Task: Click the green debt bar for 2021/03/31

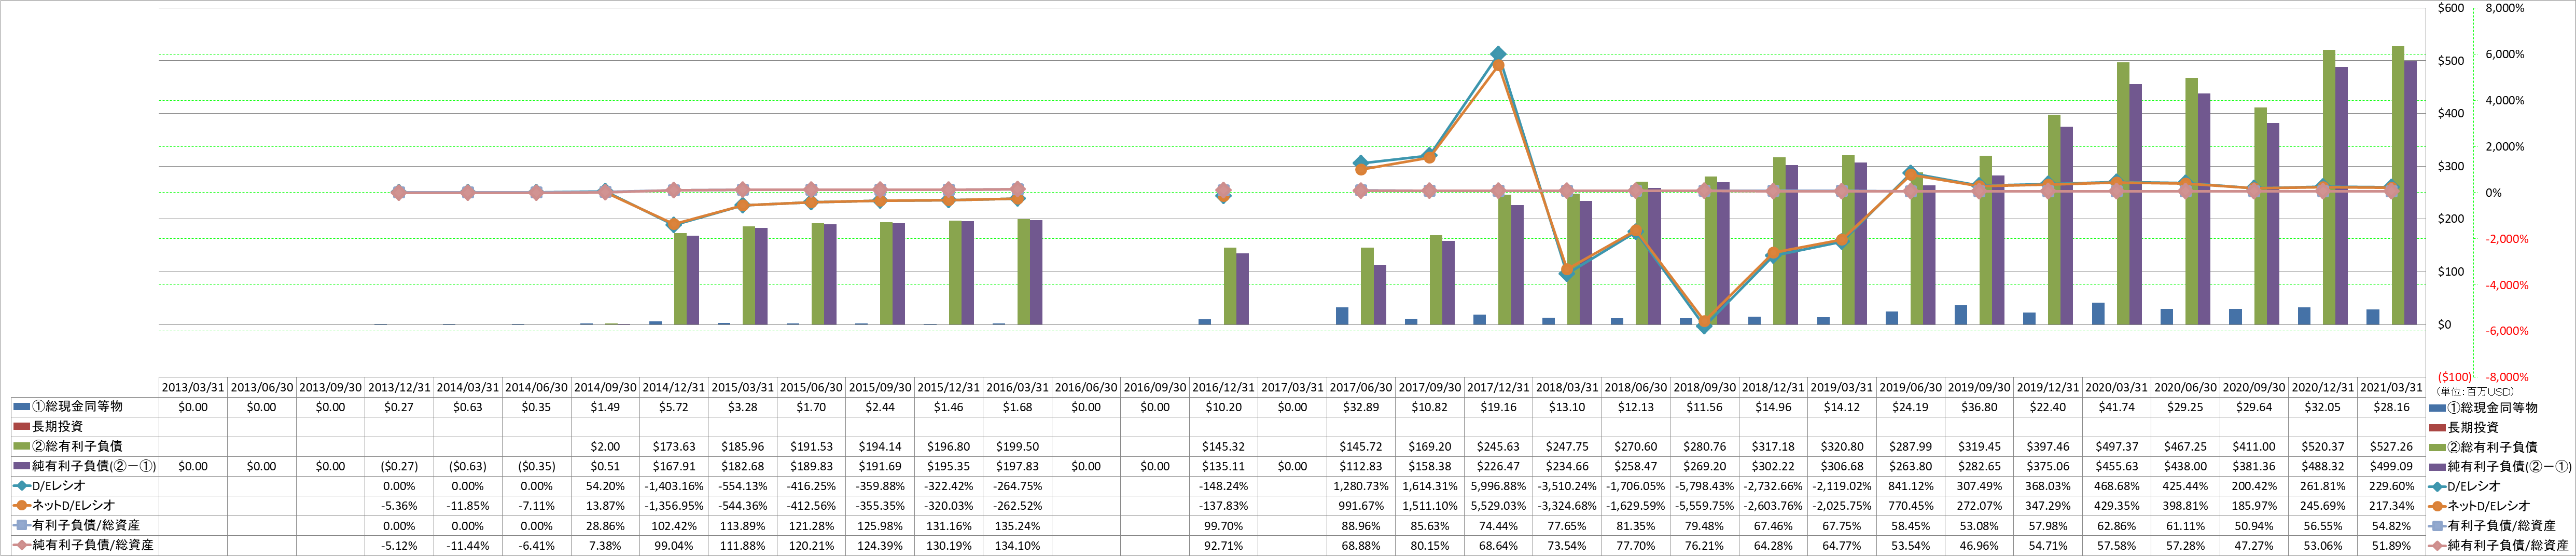Action: 2398,185
